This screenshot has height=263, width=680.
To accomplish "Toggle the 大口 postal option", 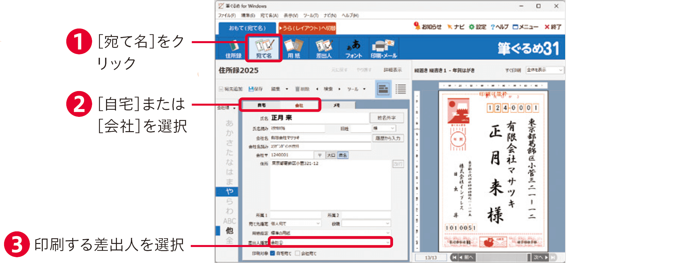I will (331, 155).
